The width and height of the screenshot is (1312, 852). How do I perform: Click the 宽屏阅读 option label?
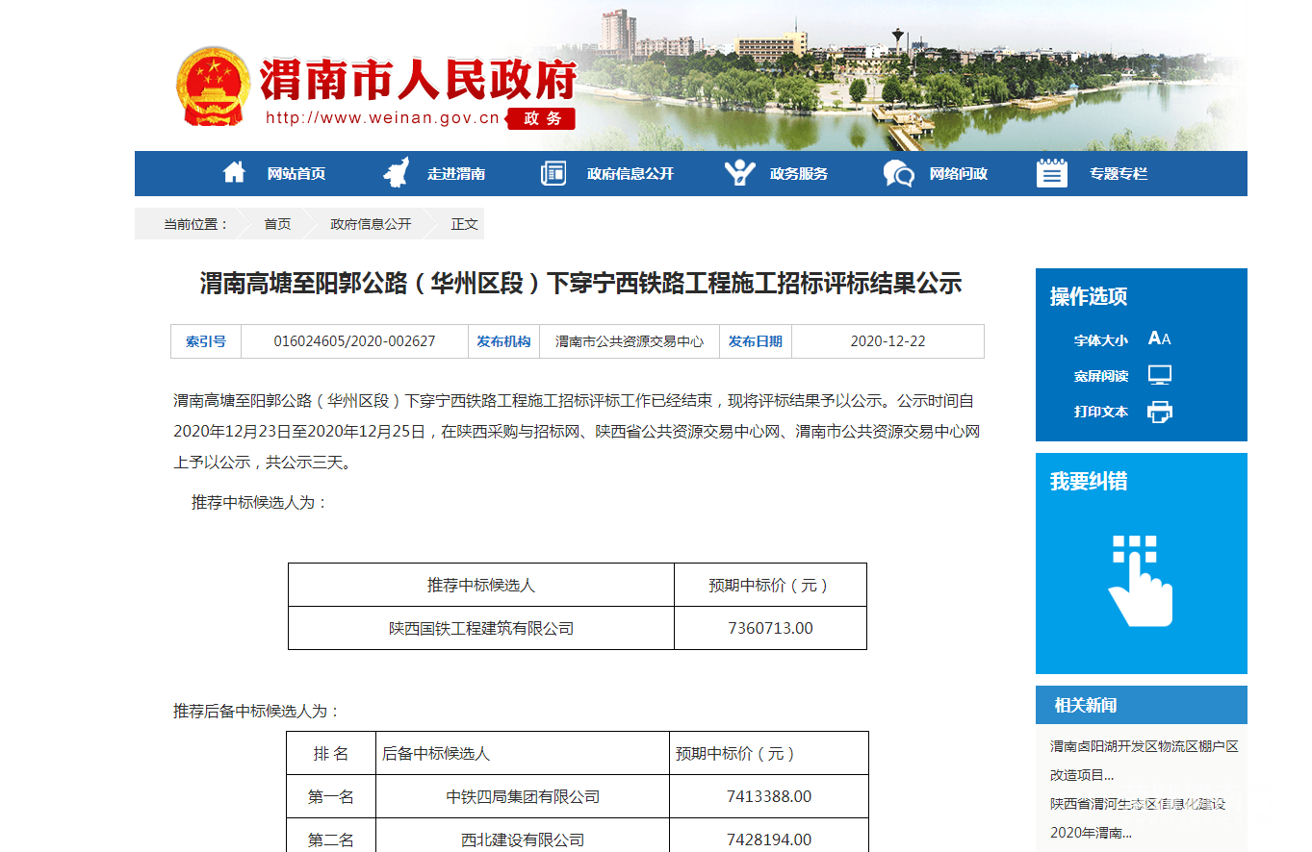(x=1101, y=376)
